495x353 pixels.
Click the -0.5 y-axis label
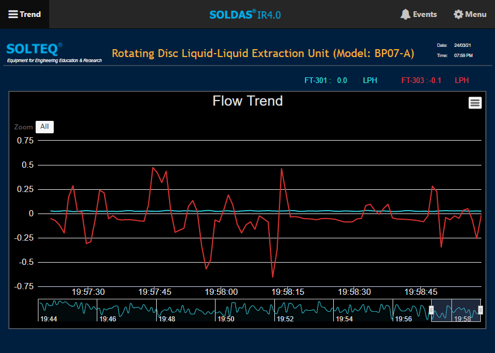pyautogui.click(x=26, y=262)
